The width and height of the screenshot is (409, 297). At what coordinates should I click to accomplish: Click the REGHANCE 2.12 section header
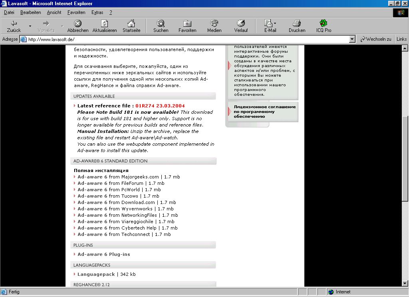(x=143, y=284)
